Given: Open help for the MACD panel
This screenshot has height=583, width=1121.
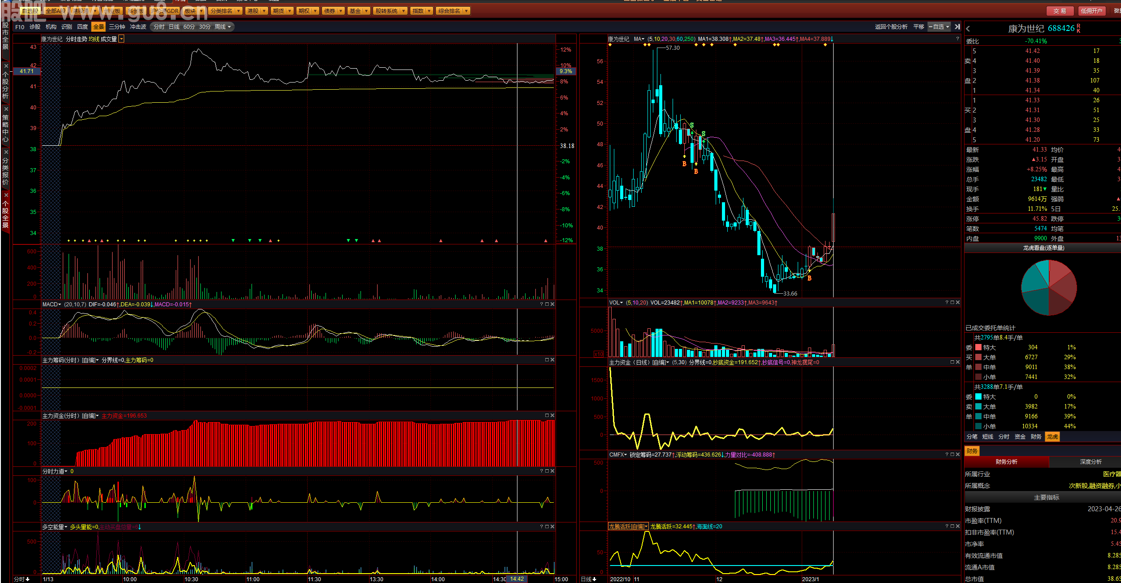Looking at the screenshot, I should tap(541, 304).
